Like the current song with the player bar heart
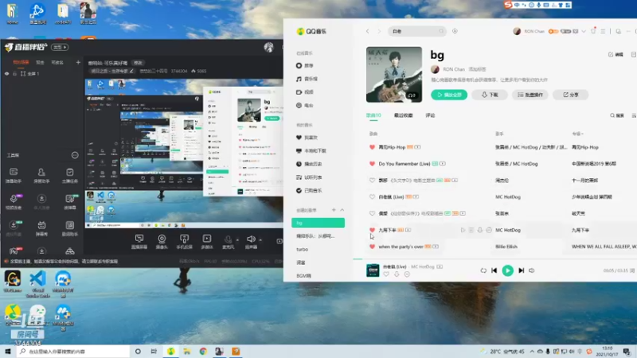 click(386, 274)
